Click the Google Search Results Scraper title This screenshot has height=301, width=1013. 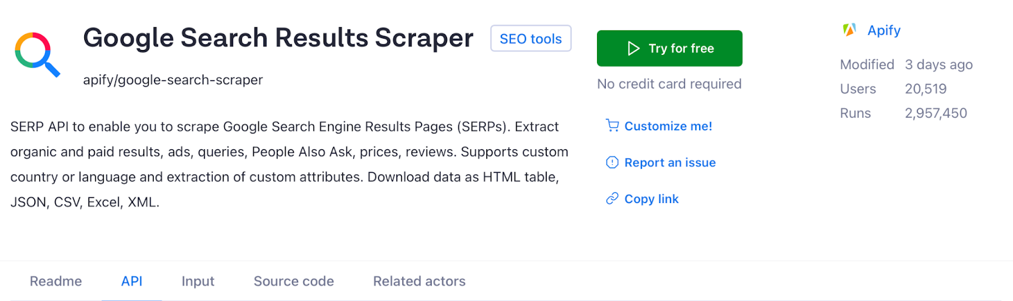tap(278, 38)
